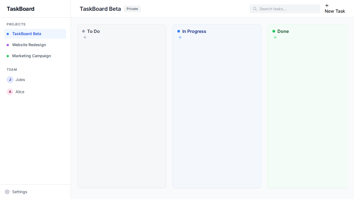Click the To Do column header
This screenshot has height=199, width=354.
click(93, 31)
